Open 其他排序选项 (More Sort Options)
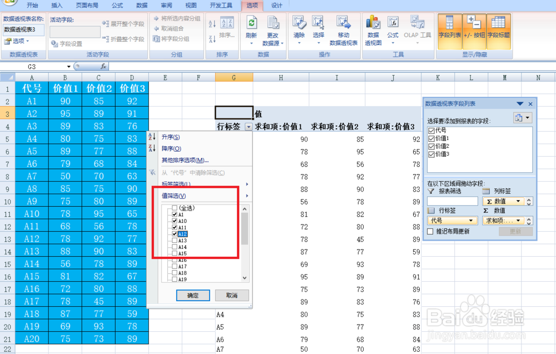This screenshot has height=354, width=556. pos(185,160)
